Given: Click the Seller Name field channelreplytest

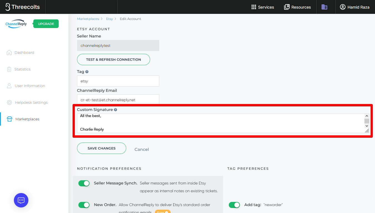Looking at the screenshot, I should (118, 45).
